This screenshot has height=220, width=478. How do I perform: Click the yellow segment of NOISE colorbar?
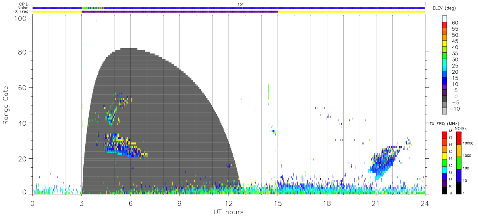459,150
